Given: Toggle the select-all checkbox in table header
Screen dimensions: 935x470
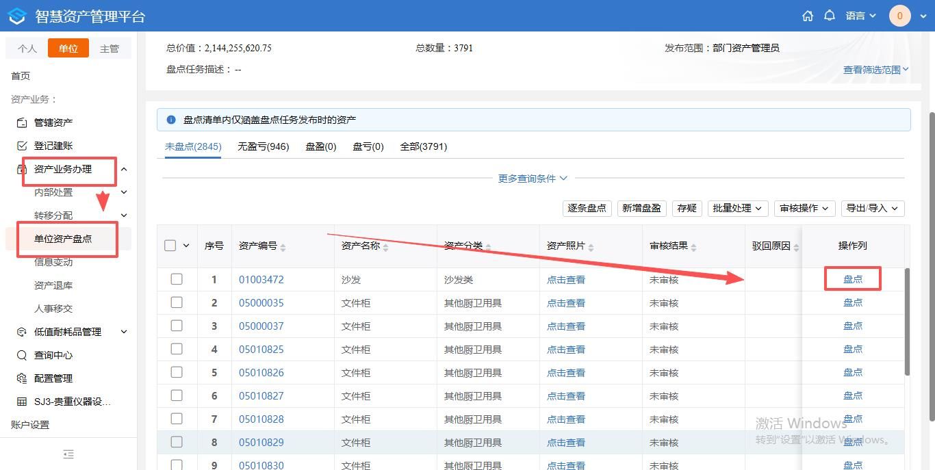Looking at the screenshot, I should (170, 246).
